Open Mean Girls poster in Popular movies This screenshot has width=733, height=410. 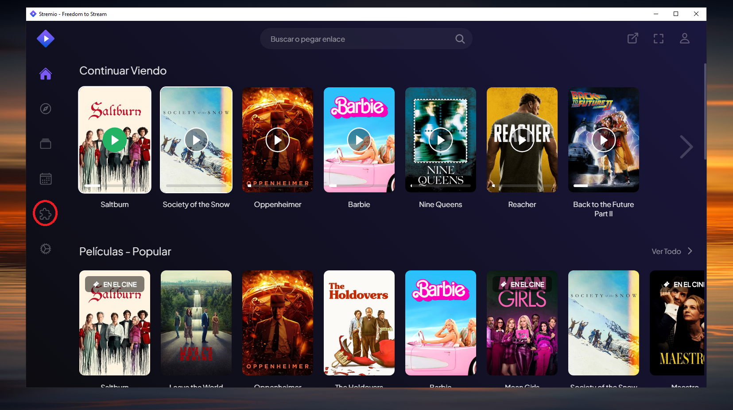(522, 323)
